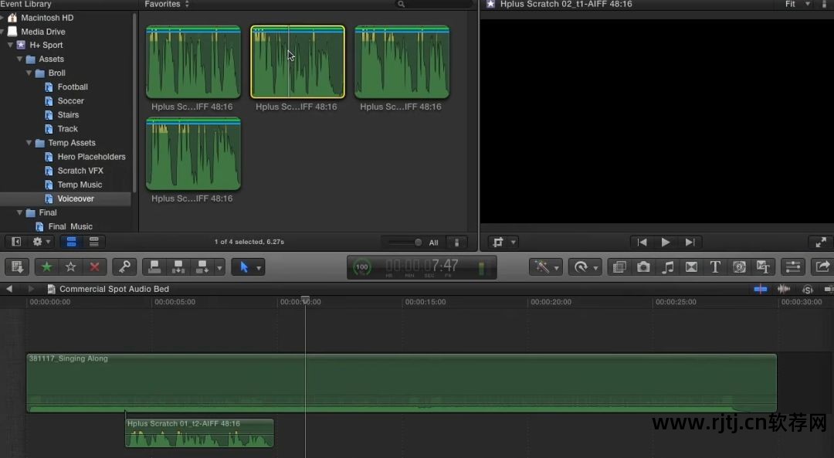Open the Themes browser
This screenshot has width=834, height=458.
763,266
